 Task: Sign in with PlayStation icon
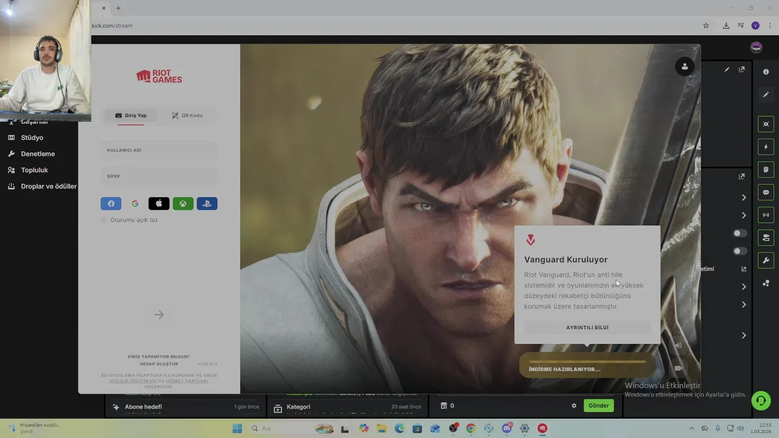(207, 204)
